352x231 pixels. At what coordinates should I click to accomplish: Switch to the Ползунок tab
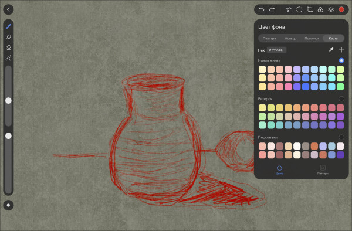[x=312, y=38]
